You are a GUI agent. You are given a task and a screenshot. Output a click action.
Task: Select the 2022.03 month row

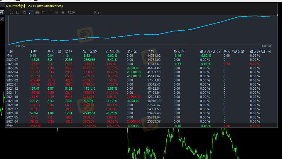[x=12, y=76]
